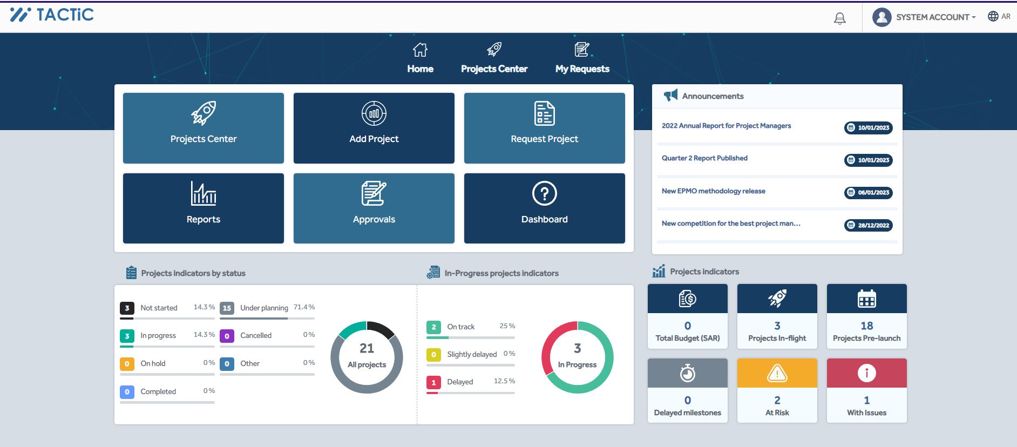Viewport: 1017px width, 447px height.
Task: Open the With Issues card
Action: [867, 390]
